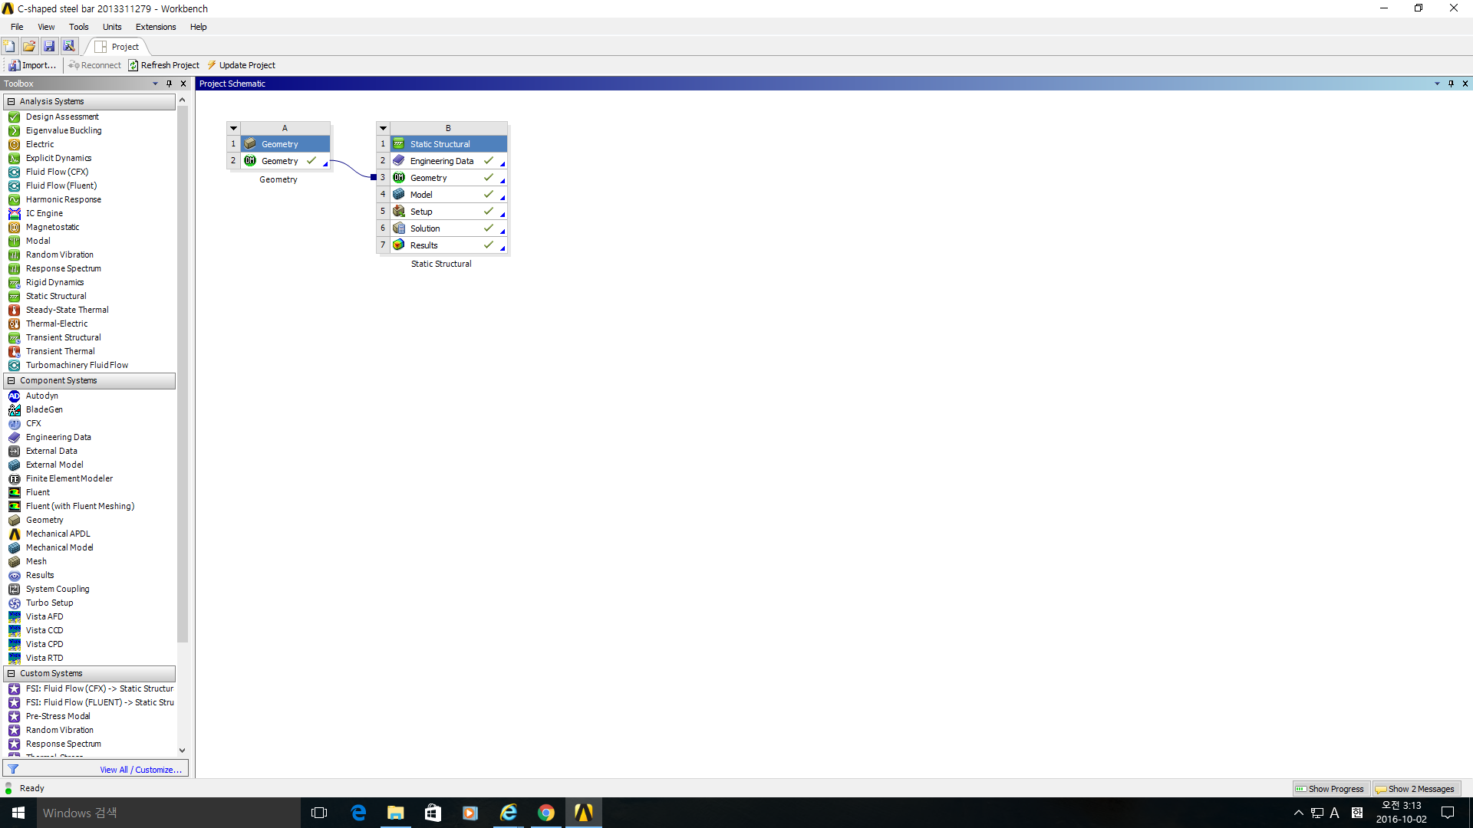The height and width of the screenshot is (828, 1473).
Task: Open the Units menu
Action: (112, 27)
